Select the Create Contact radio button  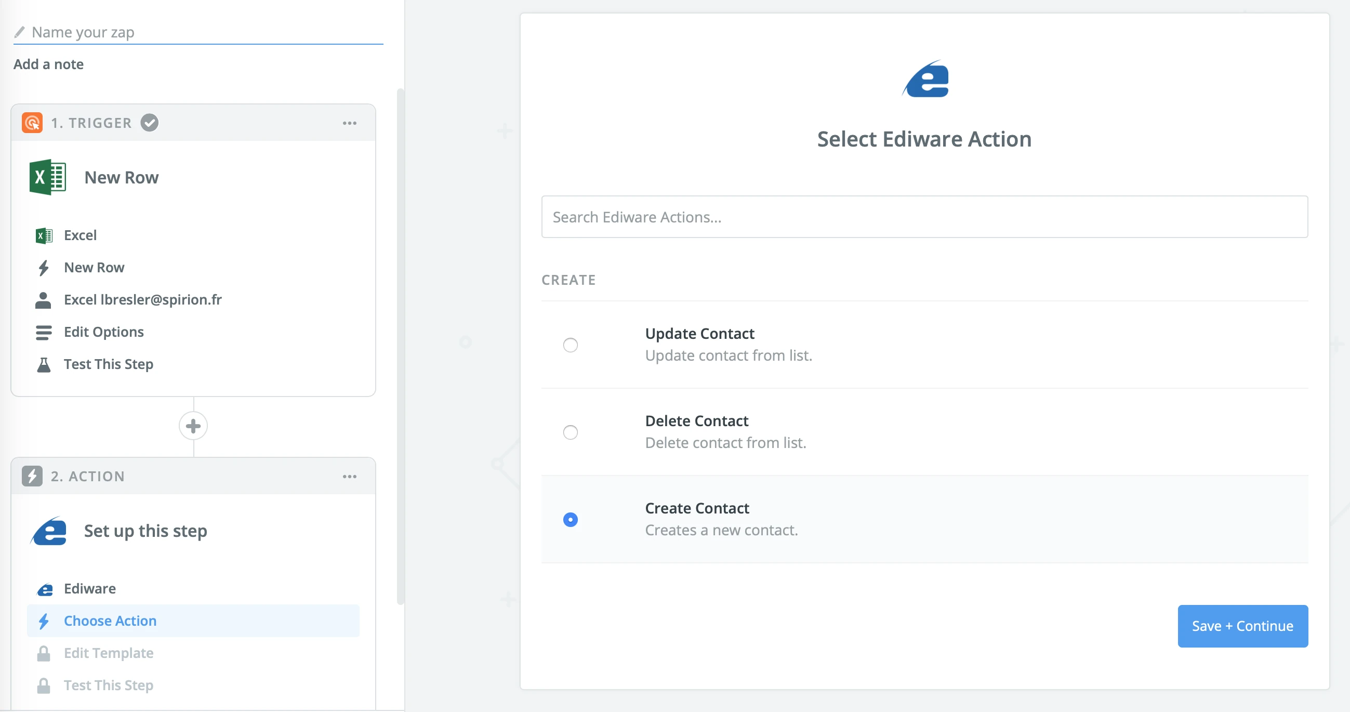point(570,520)
